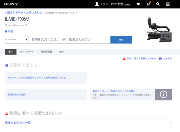Jump to 製品に関する重要なお知らせ link
The width and height of the screenshot is (180, 132).
(141, 59)
